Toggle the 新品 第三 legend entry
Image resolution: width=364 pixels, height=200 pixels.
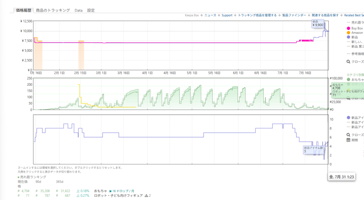358,47
